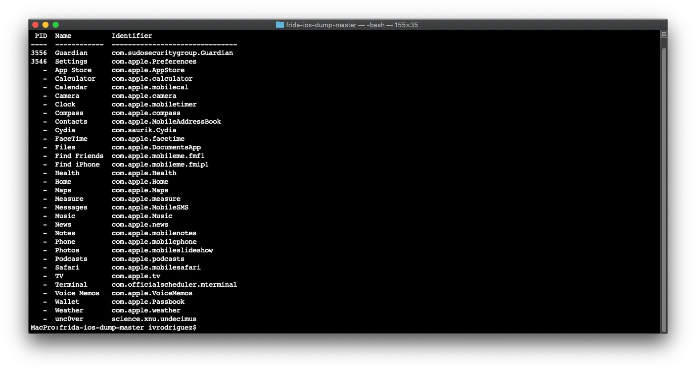Maximize the terminal with the green button
The height and width of the screenshot is (371, 696).
point(56,25)
